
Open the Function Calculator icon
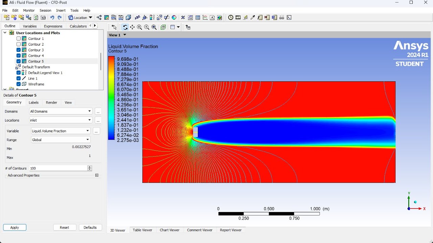point(260,18)
